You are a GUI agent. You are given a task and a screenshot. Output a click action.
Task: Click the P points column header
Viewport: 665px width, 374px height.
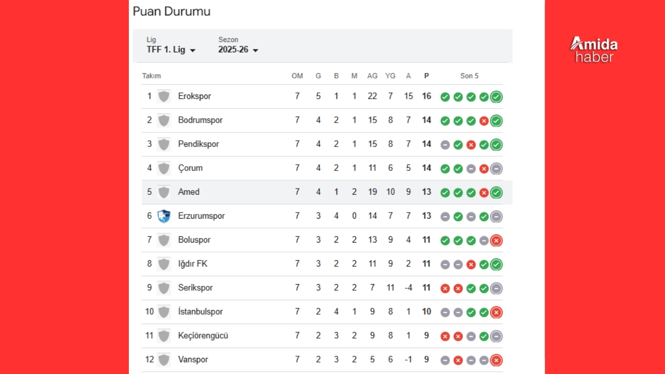click(x=427, y=76)
